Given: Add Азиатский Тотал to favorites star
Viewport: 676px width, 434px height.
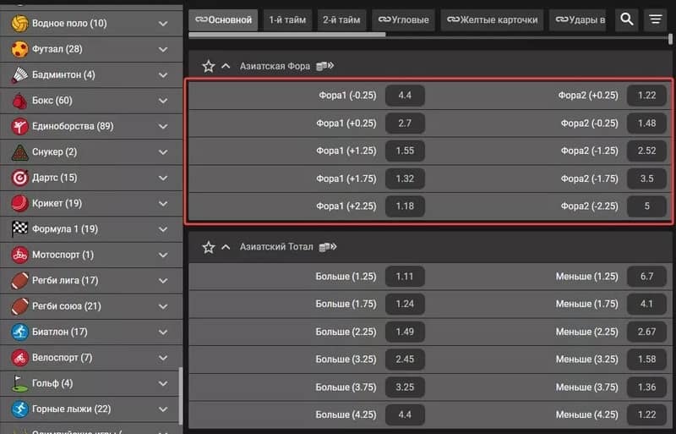Looking at the screenshot, I should click(x=209, y=247).
